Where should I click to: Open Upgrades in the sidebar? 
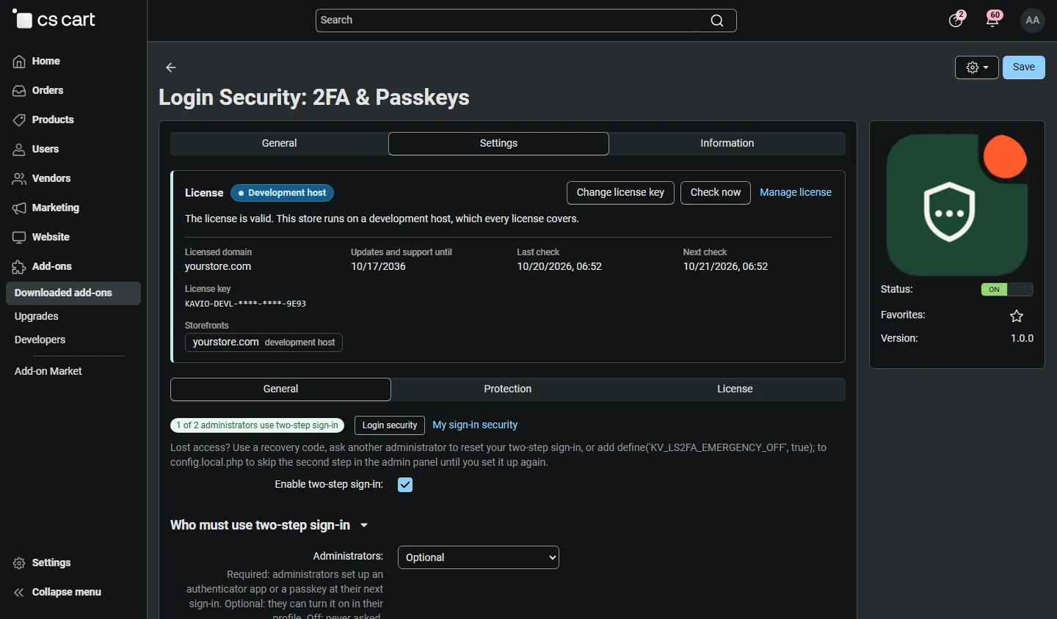[x=37, y=317]
